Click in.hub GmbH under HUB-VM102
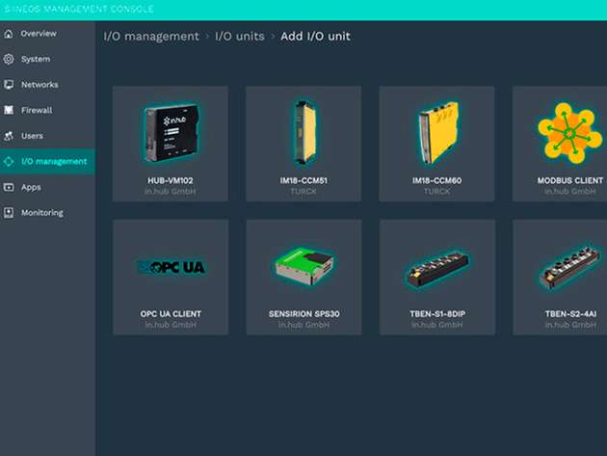This screenshot has height=456, width=607. 171,192
